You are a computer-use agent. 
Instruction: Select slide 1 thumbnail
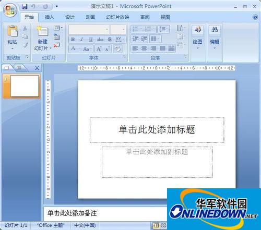[x=25, y=86]
